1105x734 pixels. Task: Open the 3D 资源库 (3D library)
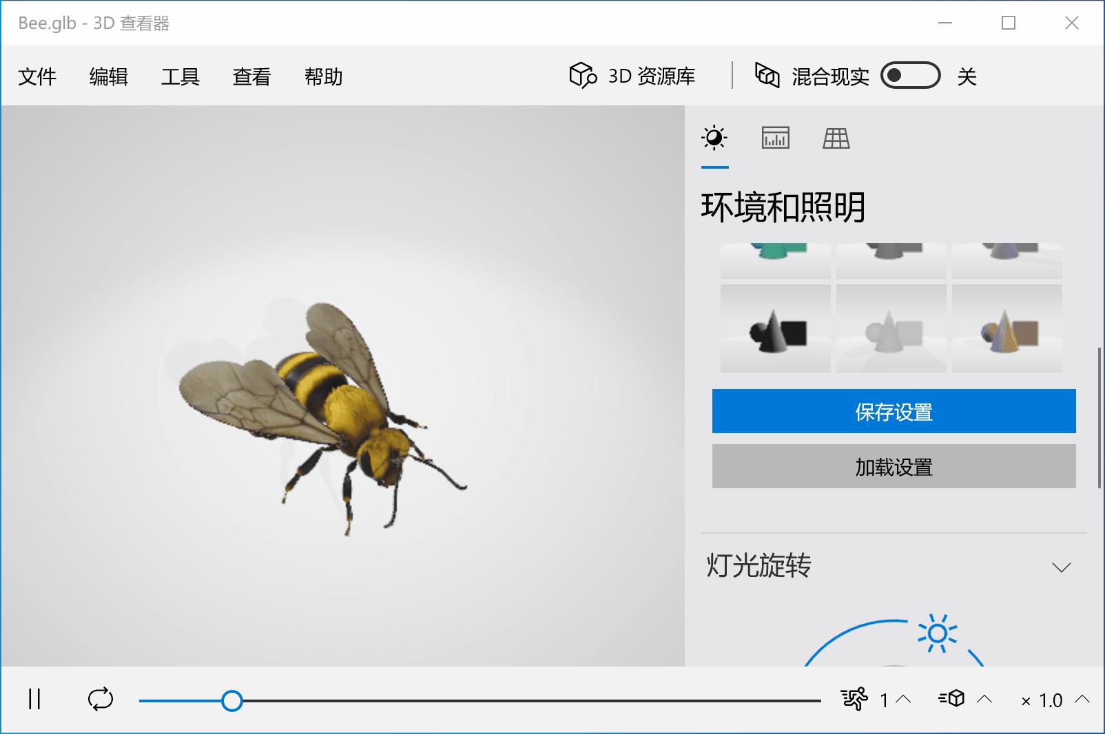[x=633, y=76]
